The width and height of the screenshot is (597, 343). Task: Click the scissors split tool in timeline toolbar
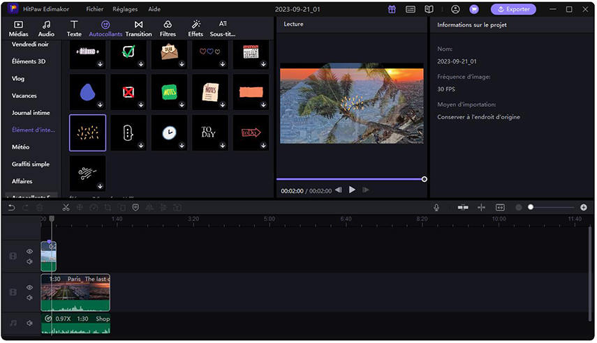(66, 207)
